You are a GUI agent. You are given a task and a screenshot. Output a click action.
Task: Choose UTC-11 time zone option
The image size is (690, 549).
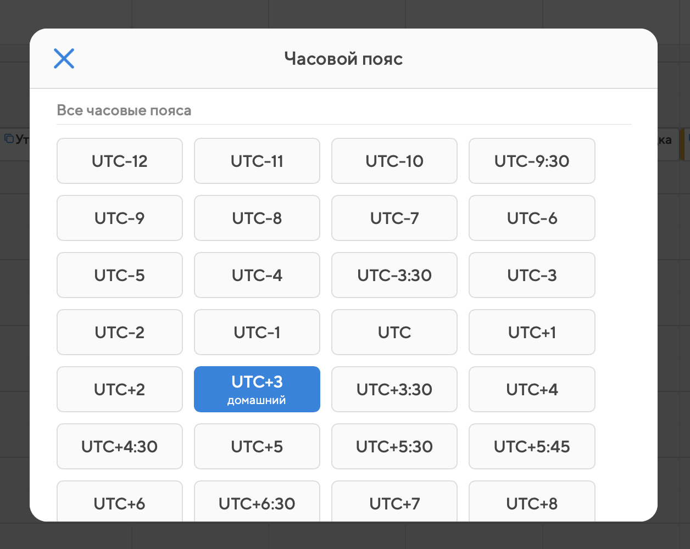click(257, 161)
